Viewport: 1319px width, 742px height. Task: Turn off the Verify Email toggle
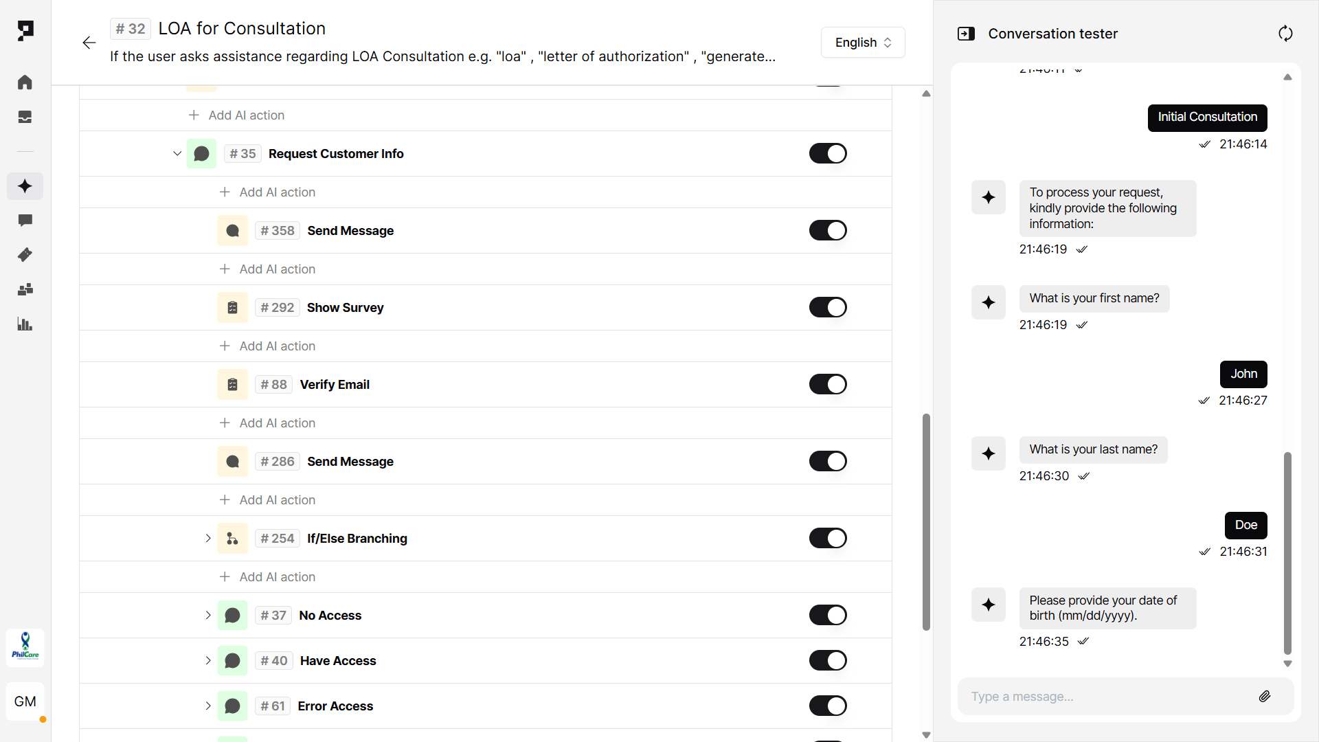pyautogui.click(x=828, y=385)
